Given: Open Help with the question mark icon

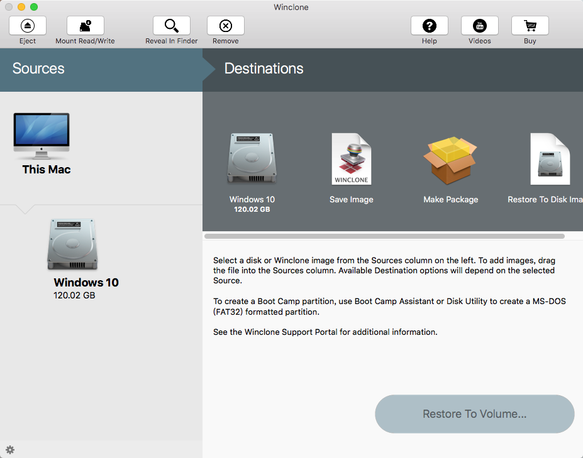Looking at the screenshot, I should (x=429, y=26).
